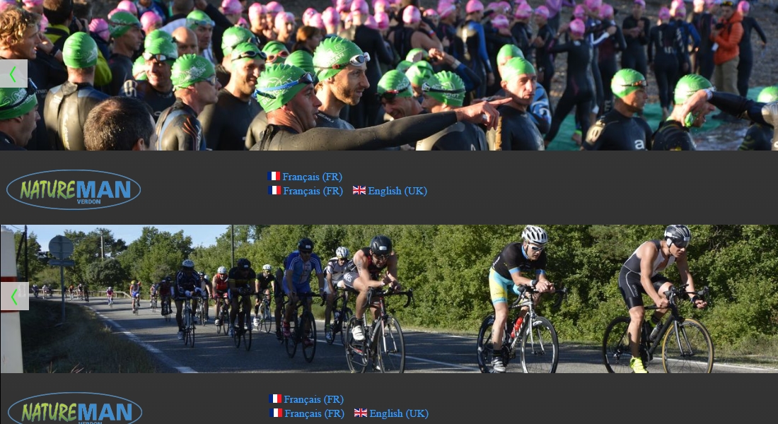
Task: Switch to English (UK) below swimmers photo
Action: point(397,191)
